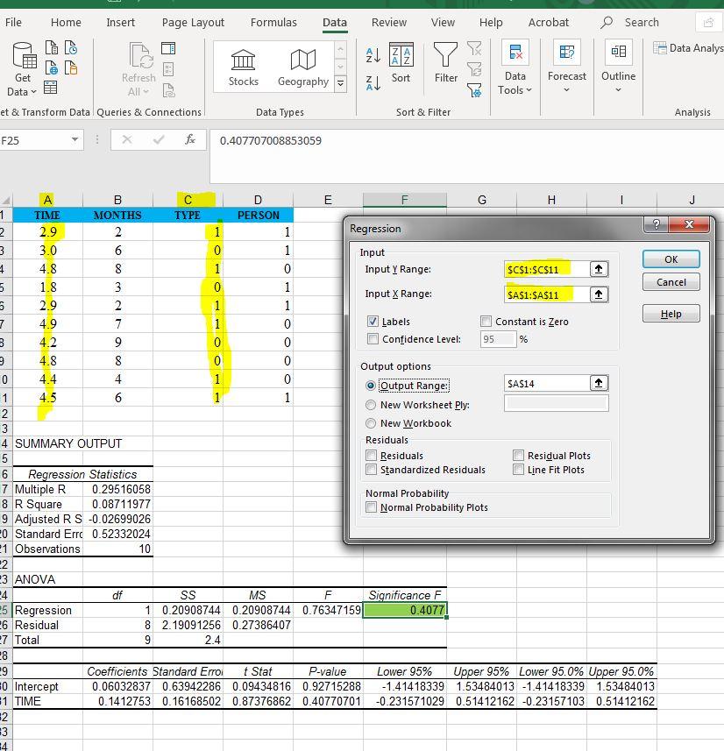Select the New Workbook output option

point(371,424)
